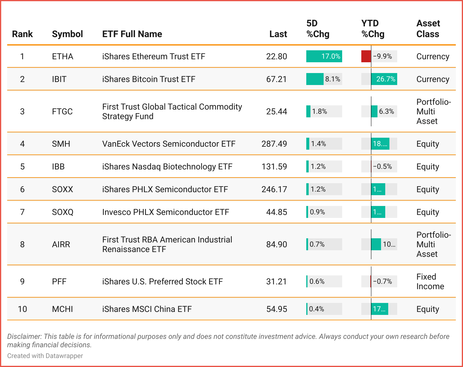Click the AIRR symbol cell

click(61, 244)
